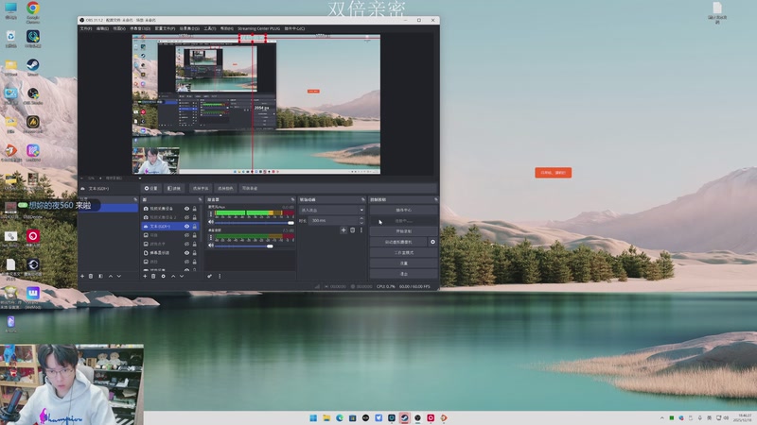Open the File menu in OBS
Viewport: 757px width, 425px height.
[86, 28]
